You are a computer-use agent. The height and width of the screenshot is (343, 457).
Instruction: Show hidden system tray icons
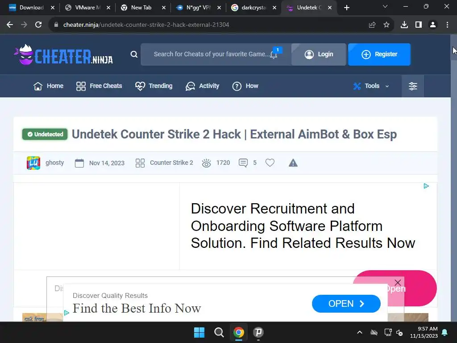click(360, 332)
